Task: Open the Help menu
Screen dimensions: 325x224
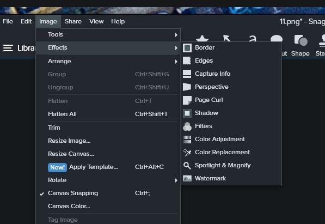Action: [x=118, y=21]
